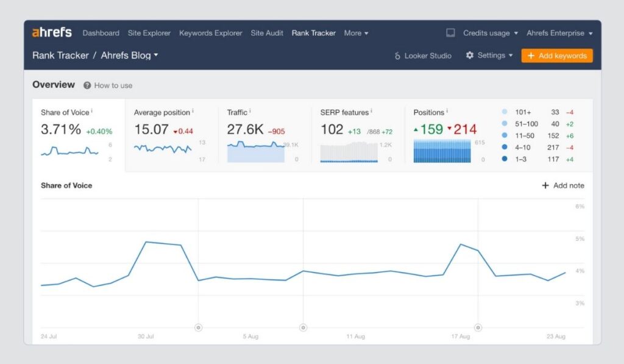The height and width of the screenshot is (364, 624).
Task: Click the note marker near 30 Jul
Action: pyautogui.click(x=198, y=327)
